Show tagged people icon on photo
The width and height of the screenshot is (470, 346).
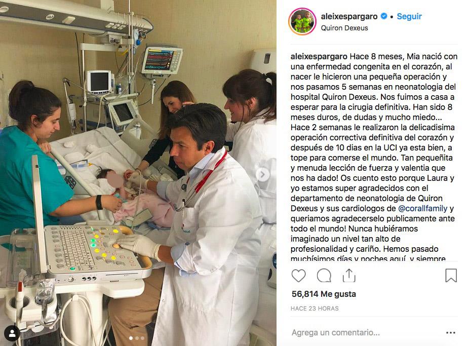pos(12,333)
